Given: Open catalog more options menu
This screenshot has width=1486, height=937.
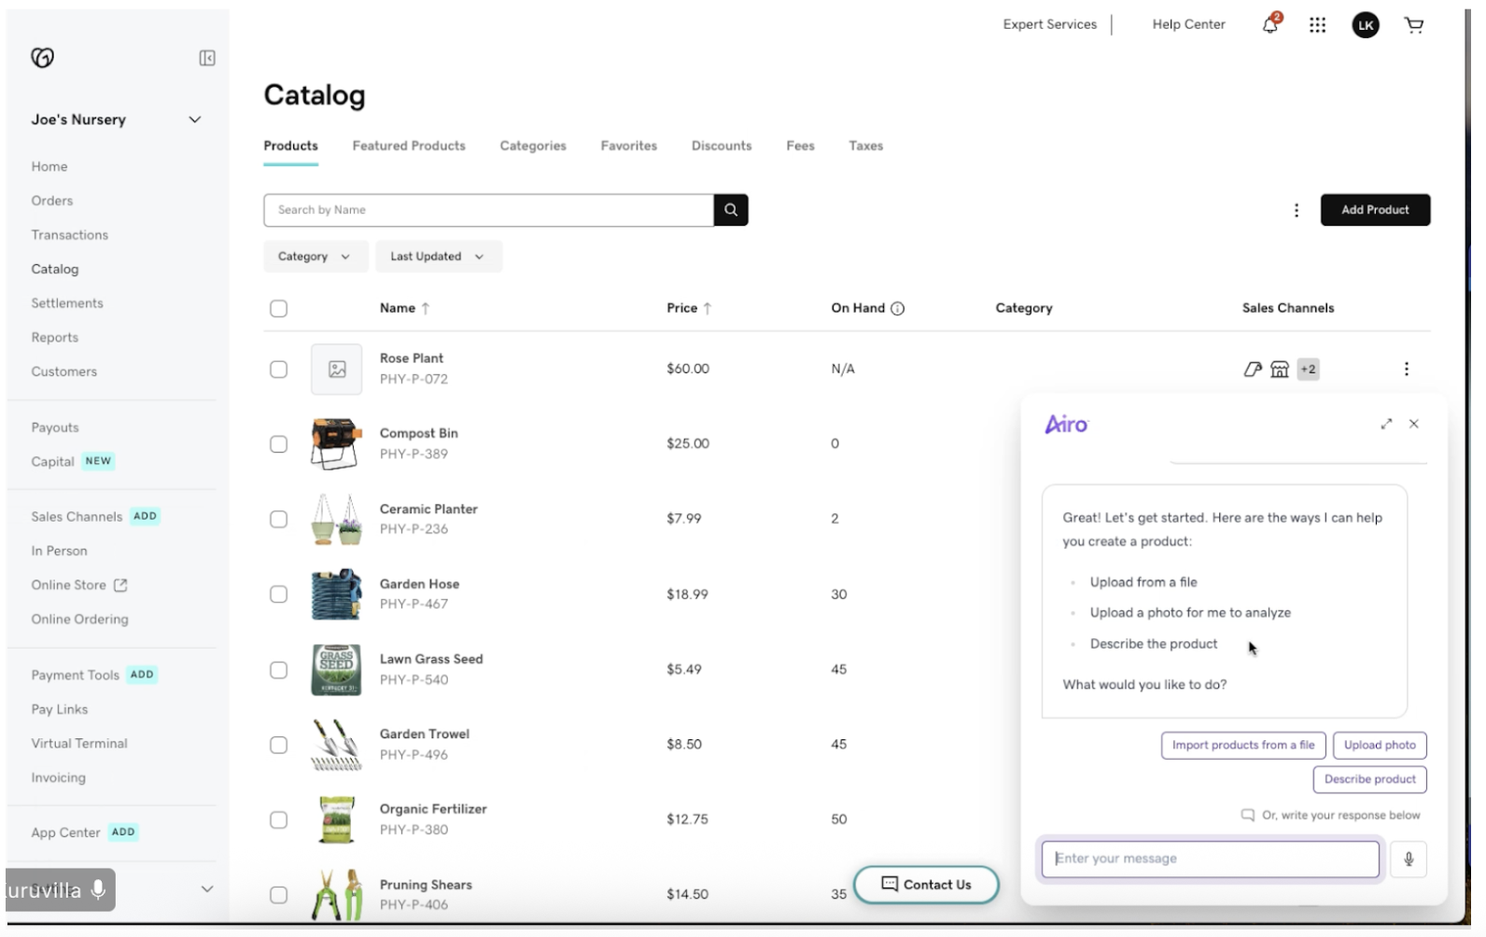Looking at the screenshot, I should coord(1296,210).
